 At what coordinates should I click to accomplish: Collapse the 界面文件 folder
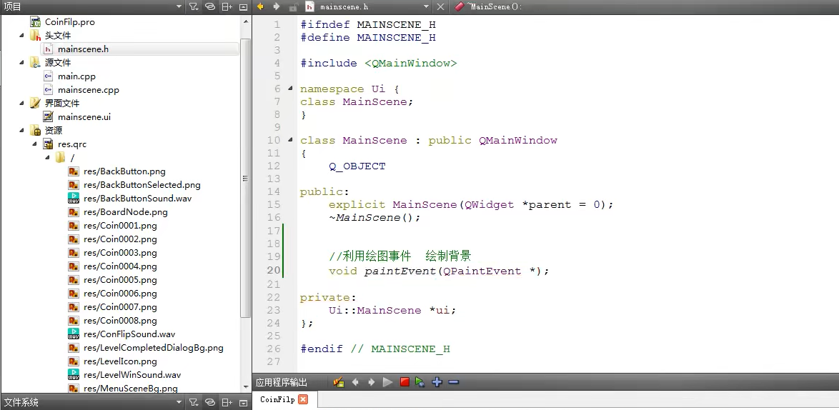[22, 103]
